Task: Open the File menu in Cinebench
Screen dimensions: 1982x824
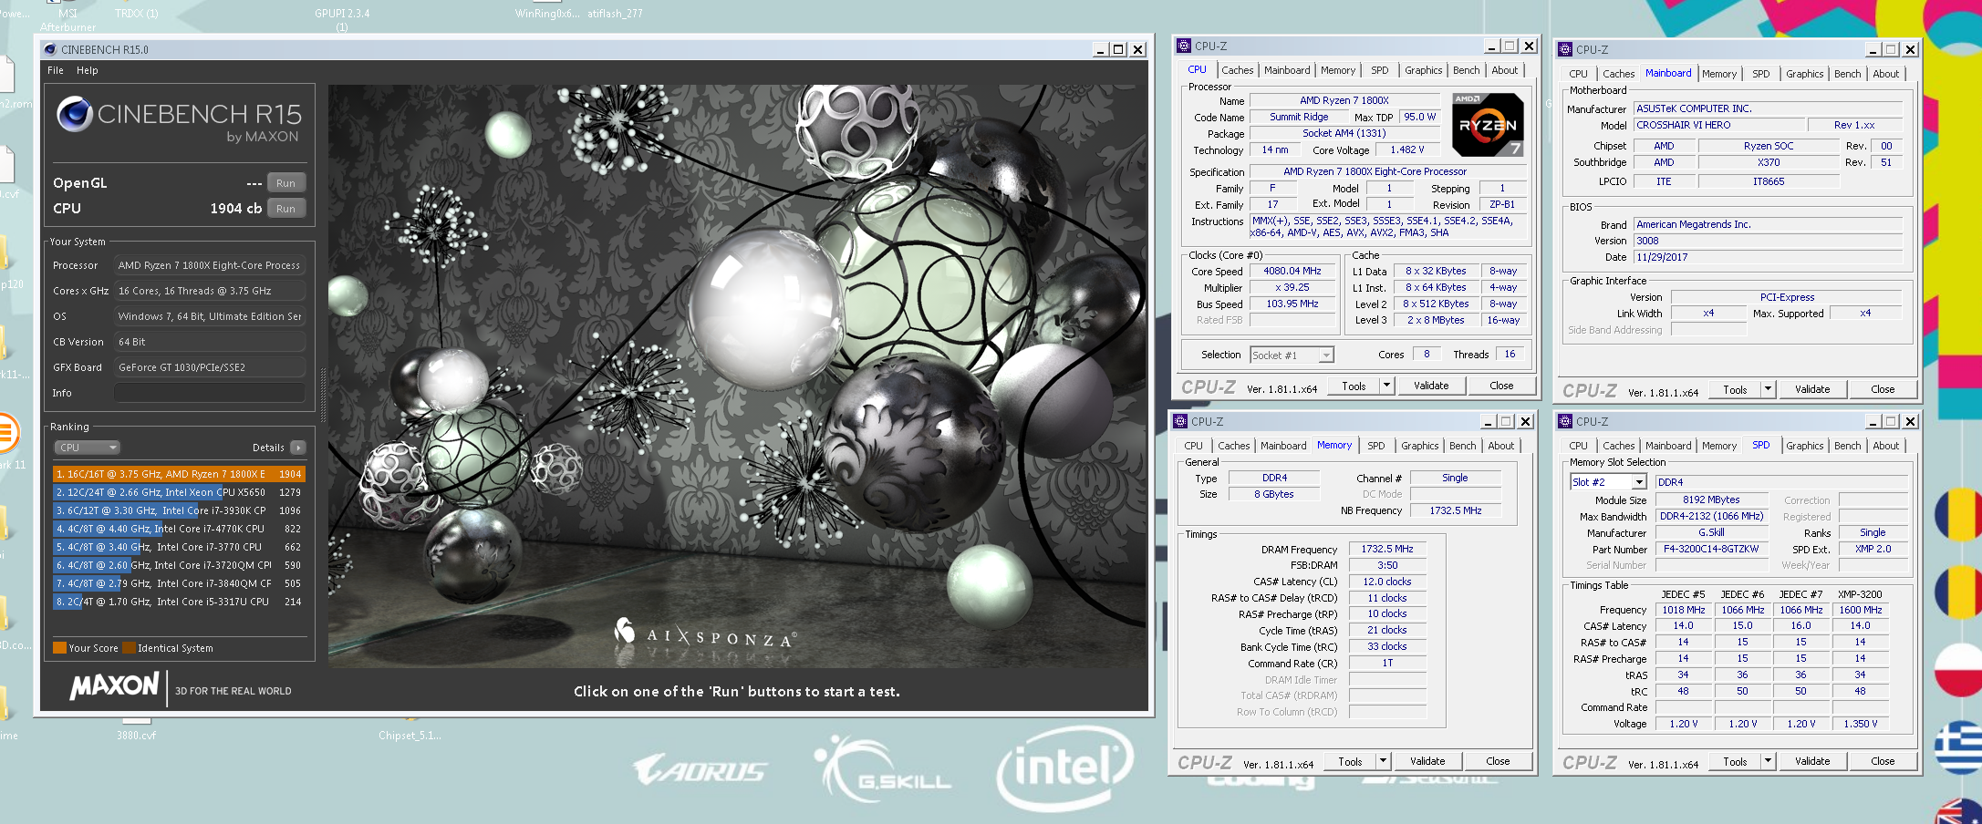Action: pyautogui.click(x=56, y=70)
